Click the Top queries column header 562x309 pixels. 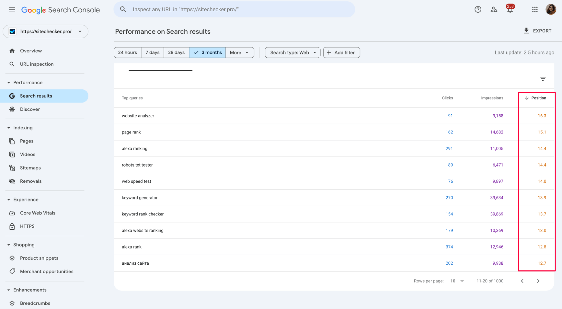(132, 98)
